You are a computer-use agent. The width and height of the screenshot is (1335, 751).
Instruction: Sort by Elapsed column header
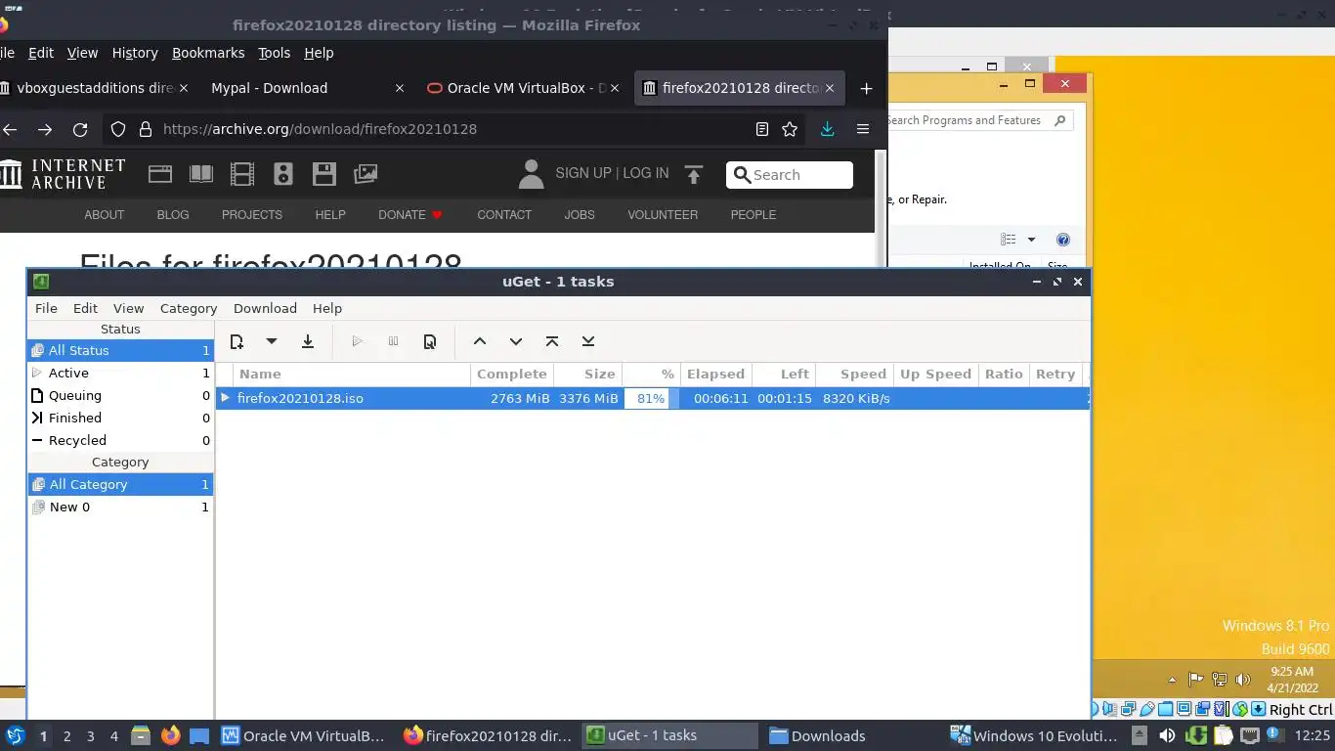715,374
